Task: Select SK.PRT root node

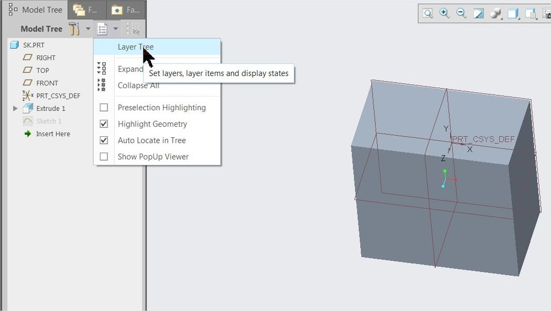Action: (34, 45)
